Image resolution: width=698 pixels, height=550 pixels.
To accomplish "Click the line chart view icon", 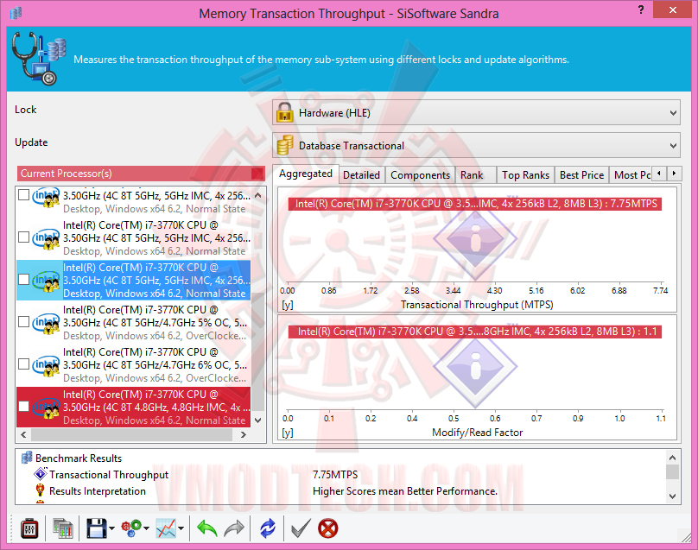I will [166, 528].
